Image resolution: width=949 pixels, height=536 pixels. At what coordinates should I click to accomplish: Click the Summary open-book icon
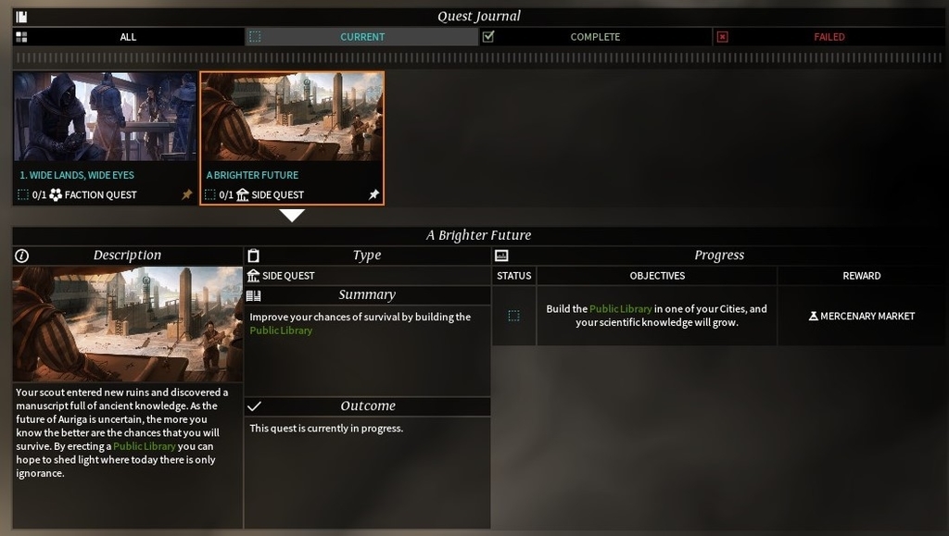tap(254, 295)
